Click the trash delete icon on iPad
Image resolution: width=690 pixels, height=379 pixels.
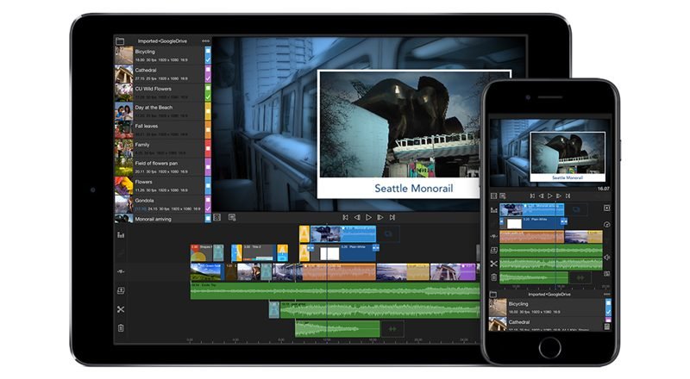tap(121, 328)
